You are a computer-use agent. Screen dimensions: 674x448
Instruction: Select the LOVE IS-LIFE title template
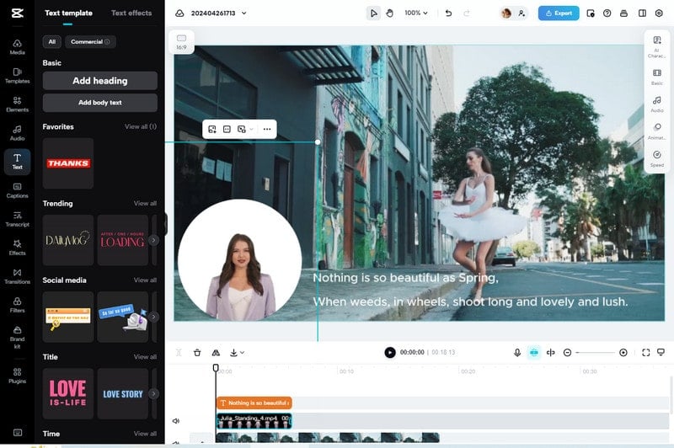(x=68, y=393)
